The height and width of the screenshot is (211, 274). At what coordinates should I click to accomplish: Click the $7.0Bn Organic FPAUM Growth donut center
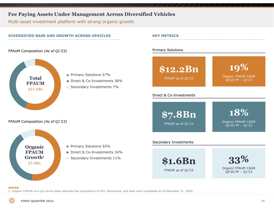click(34, 163)
